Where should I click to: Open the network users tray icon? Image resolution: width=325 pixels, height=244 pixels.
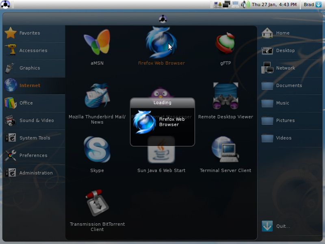218,4
